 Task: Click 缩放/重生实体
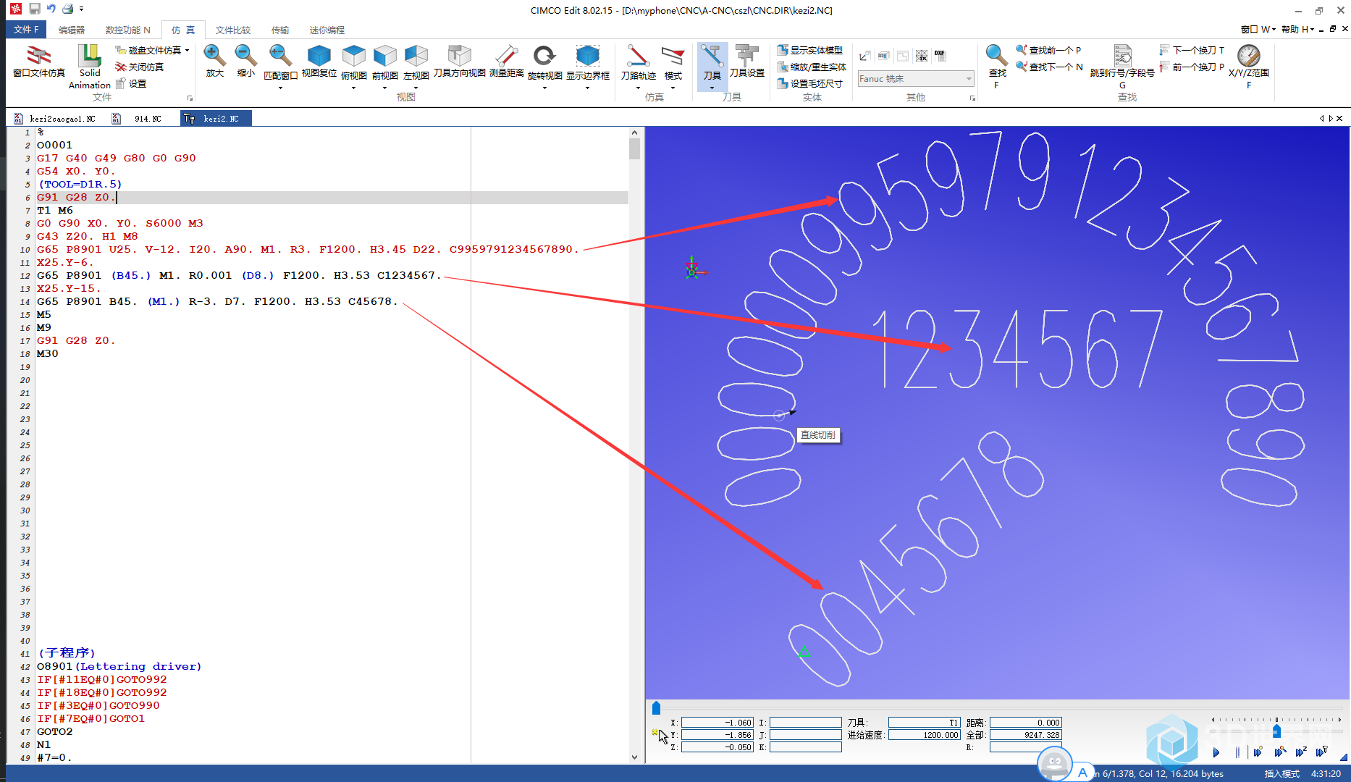tap(812, 67)
